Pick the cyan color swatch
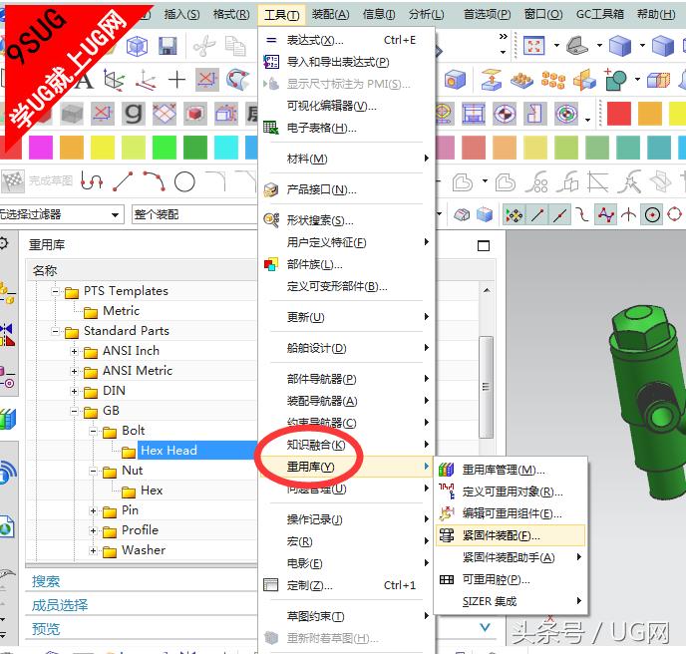This screenshot has width=686, height=654. (x=225, y=147)
